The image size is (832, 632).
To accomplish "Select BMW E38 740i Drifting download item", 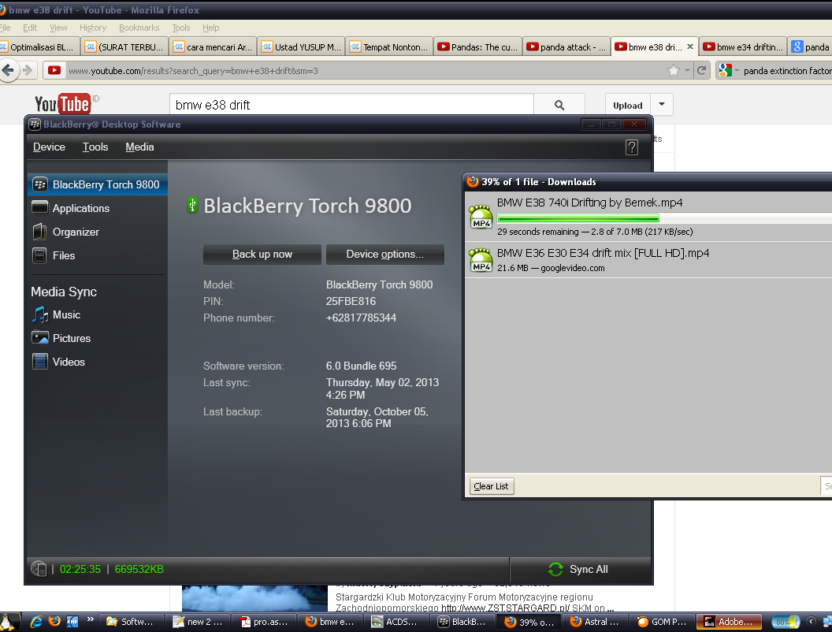I will tap(648, 217).
